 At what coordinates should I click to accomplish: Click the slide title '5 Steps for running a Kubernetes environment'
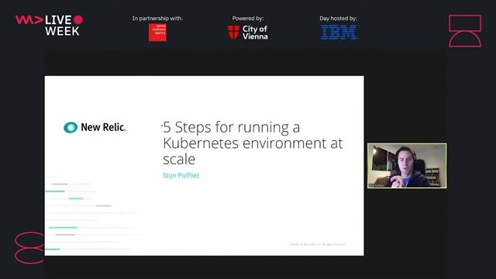[253, 143]
